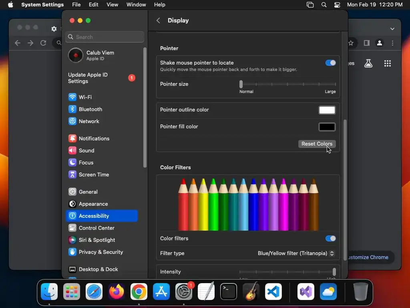Open Chrome's three-dot menu
The width and height of the screenshot is (410, 308).
coord(392,43)
